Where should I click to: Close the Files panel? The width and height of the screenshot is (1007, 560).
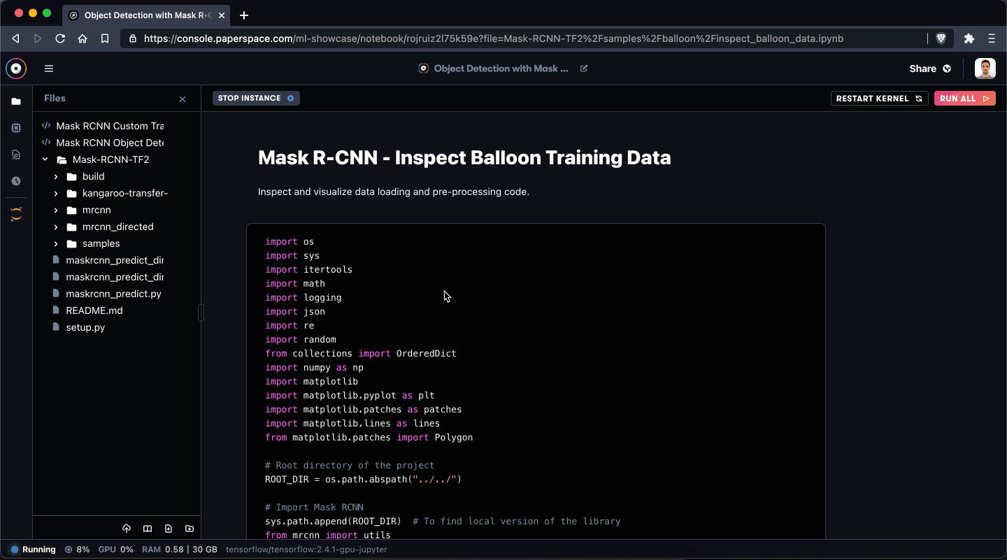tap(183, 99)
